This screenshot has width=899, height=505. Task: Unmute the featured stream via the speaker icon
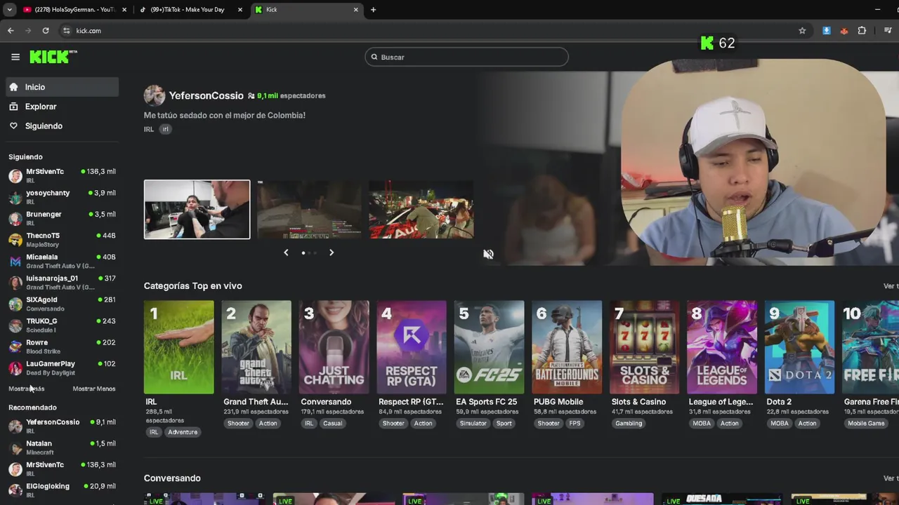[x=488, y=254]
